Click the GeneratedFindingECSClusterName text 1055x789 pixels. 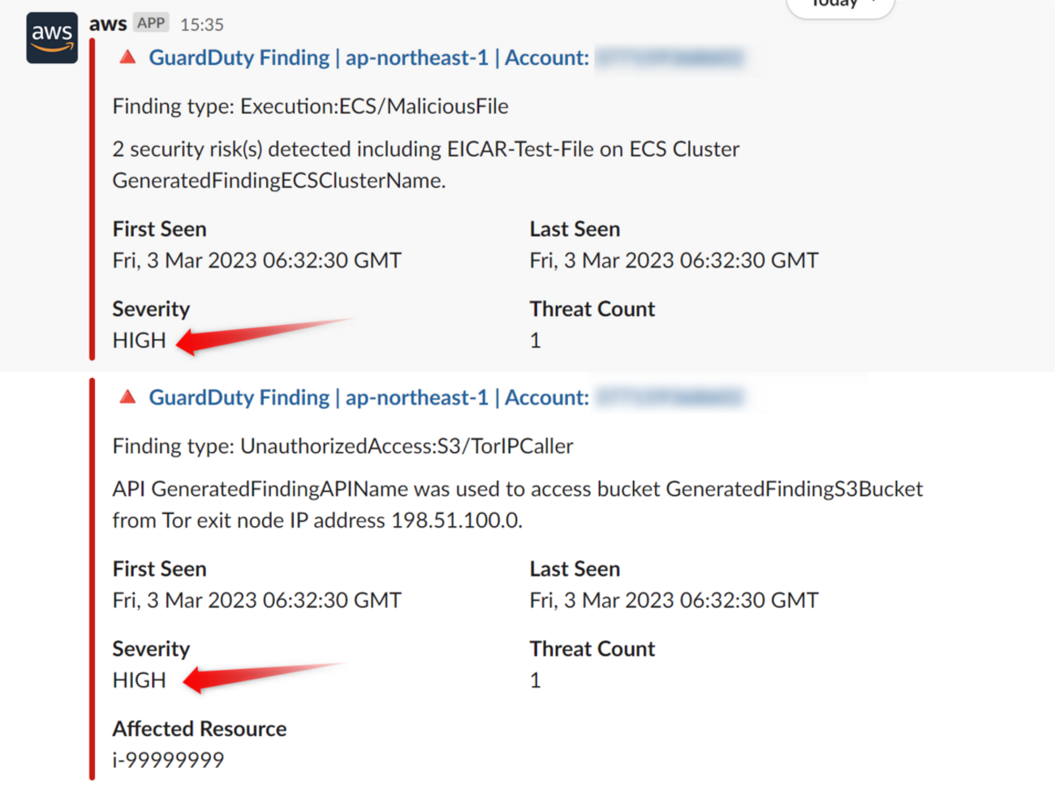(278, 180)
